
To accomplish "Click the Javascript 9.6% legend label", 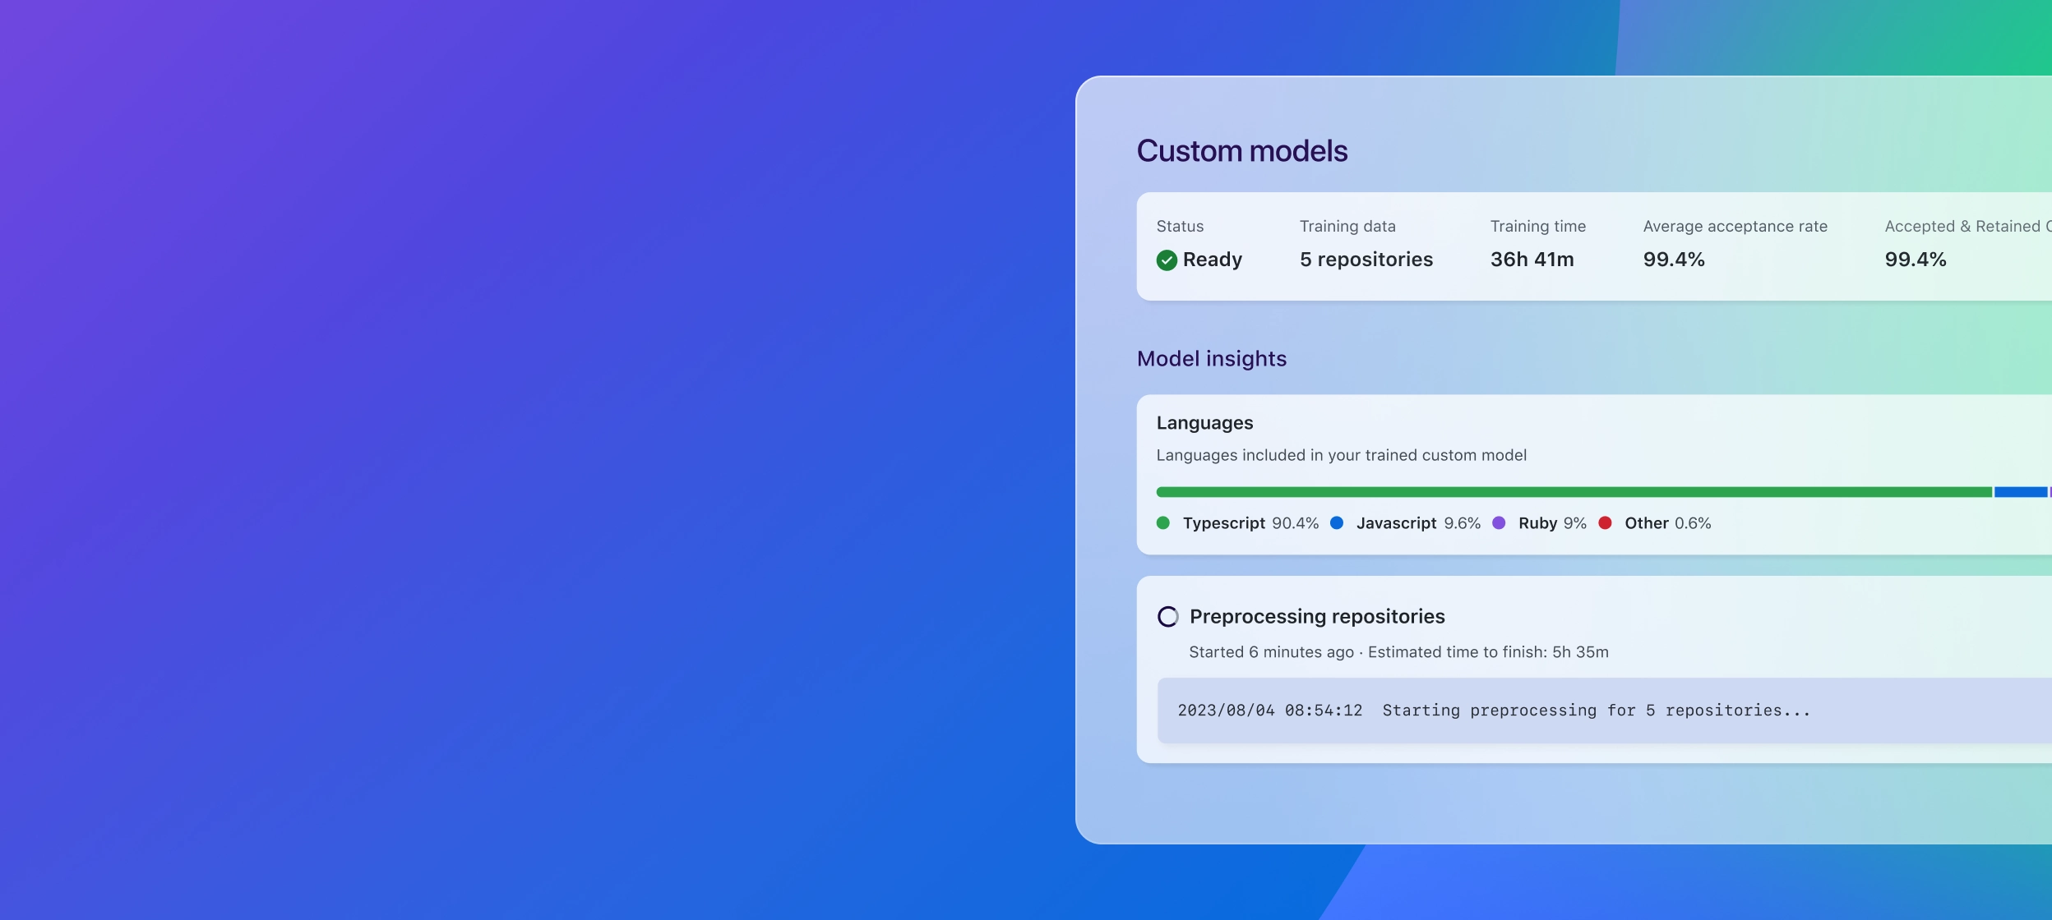I will click(1417, 523).
